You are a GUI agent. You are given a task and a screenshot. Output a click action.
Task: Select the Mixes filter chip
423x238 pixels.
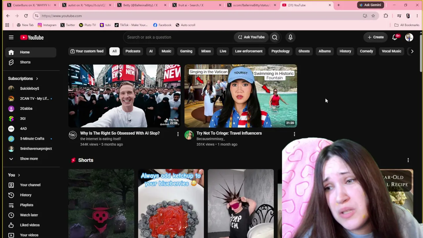click(x=206, y=51)
